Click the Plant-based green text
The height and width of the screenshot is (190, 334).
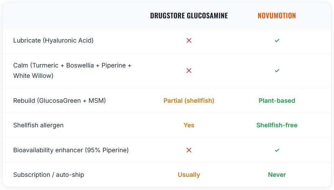277,101
